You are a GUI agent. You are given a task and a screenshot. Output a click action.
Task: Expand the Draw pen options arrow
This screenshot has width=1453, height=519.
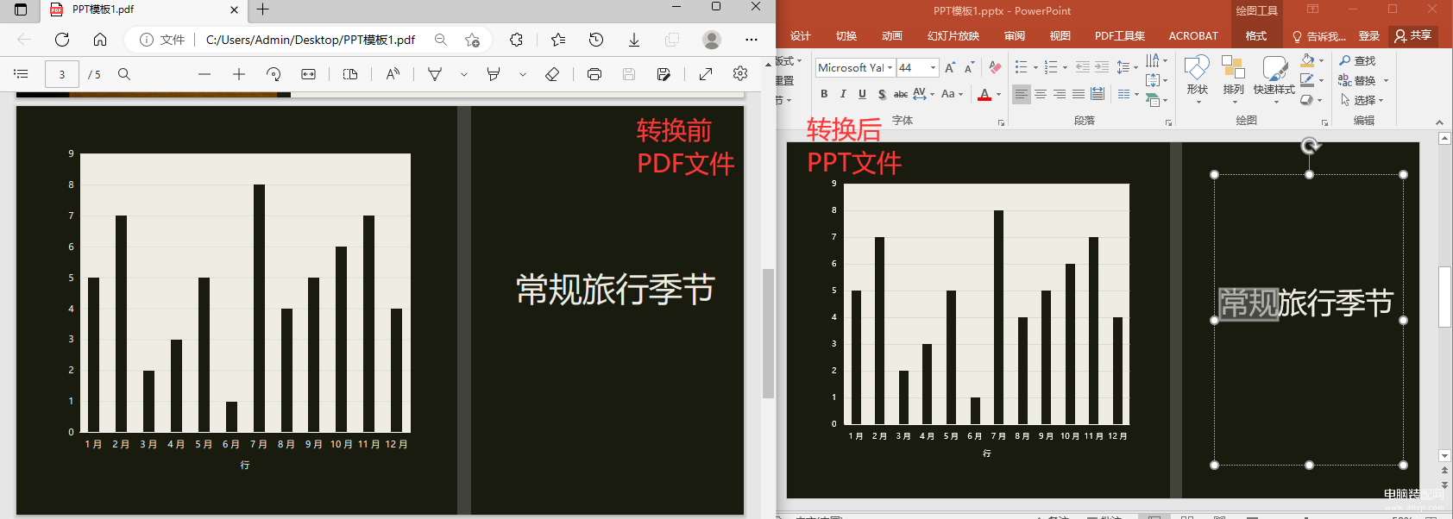tap(464, 74)
